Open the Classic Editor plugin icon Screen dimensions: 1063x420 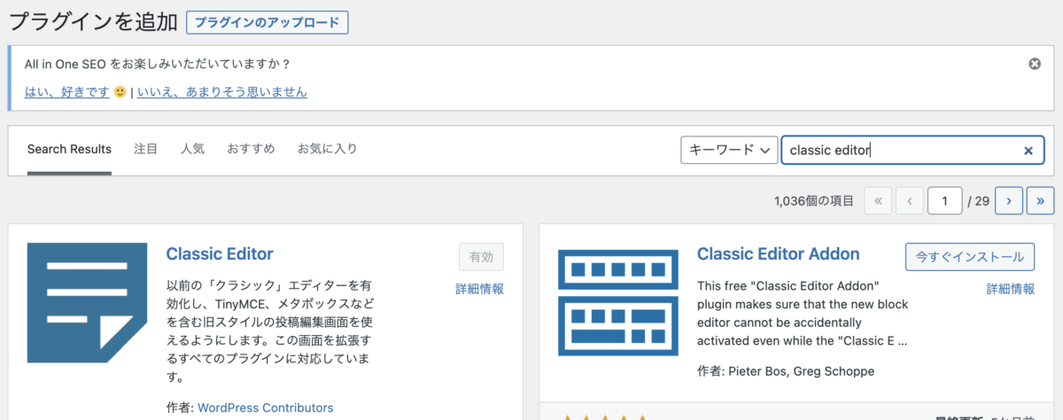coord(87,301)
